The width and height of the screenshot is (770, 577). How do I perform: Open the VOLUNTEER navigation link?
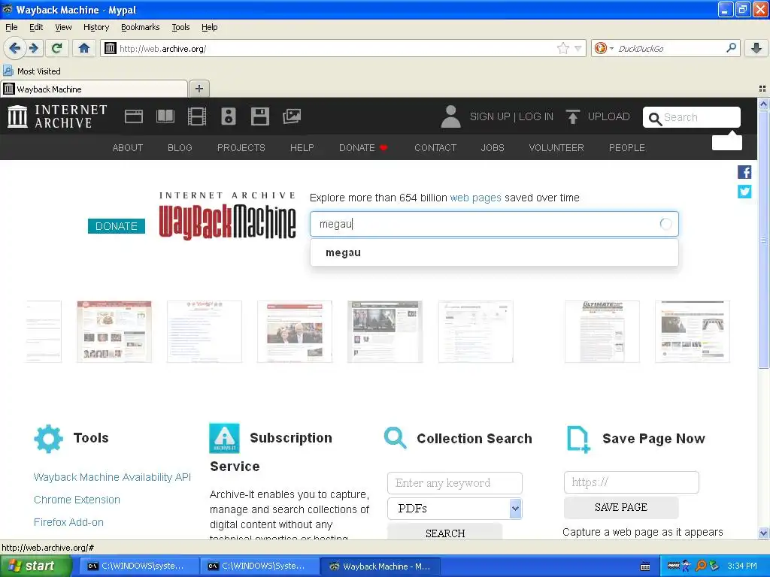pyautogui.click(x=556, y=148)
